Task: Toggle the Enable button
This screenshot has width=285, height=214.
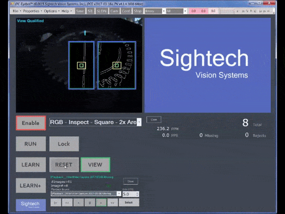Action: 31,123
